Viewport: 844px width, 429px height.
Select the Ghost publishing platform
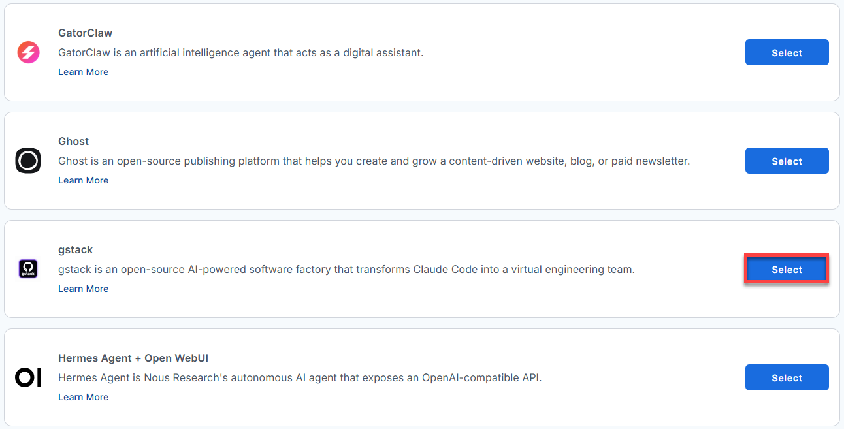[787, 161]
